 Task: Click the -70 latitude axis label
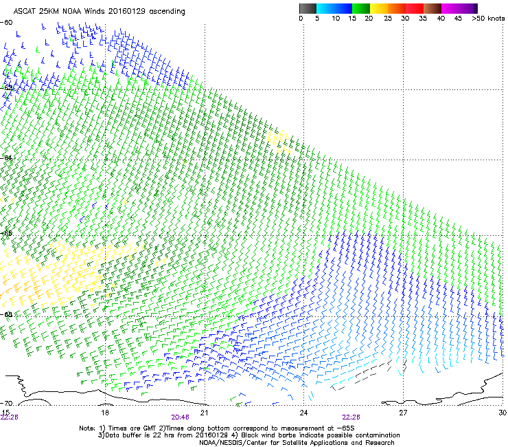(6, 403)
